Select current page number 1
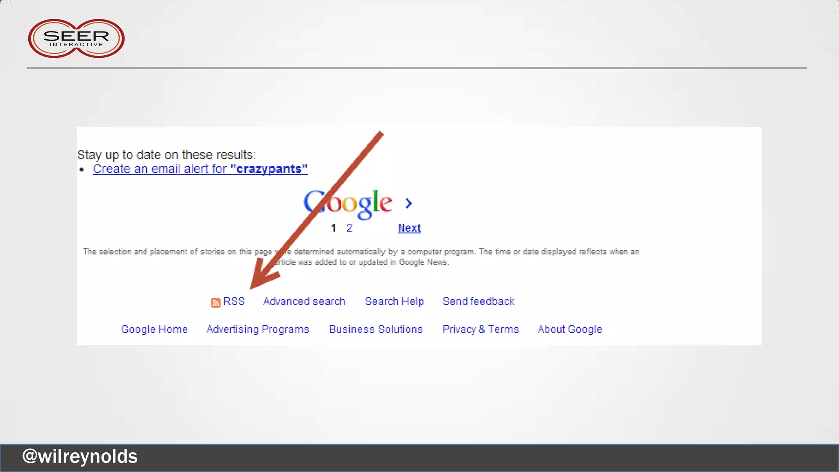839x472 pixels. (333, 228)
